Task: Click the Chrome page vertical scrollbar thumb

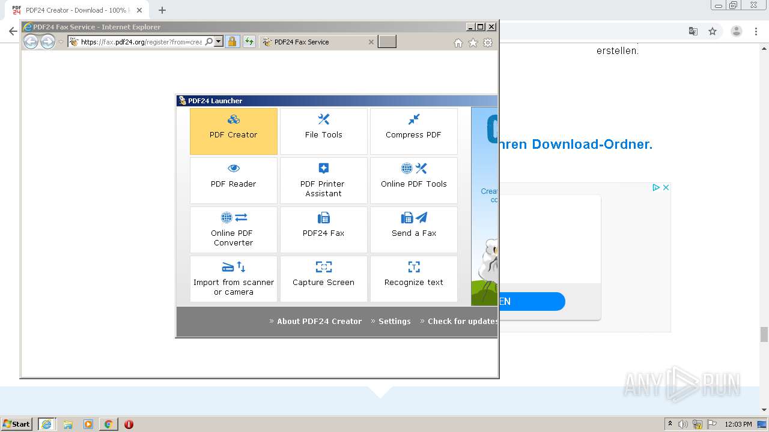Action: click(764, 334)
